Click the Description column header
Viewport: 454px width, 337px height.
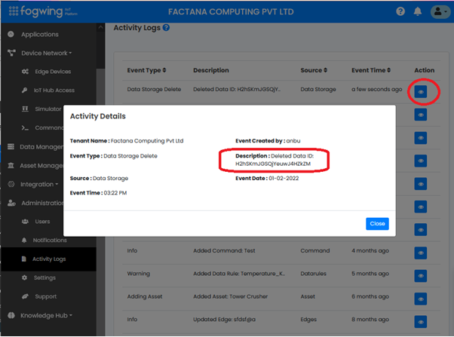click(x=211, y=70)
